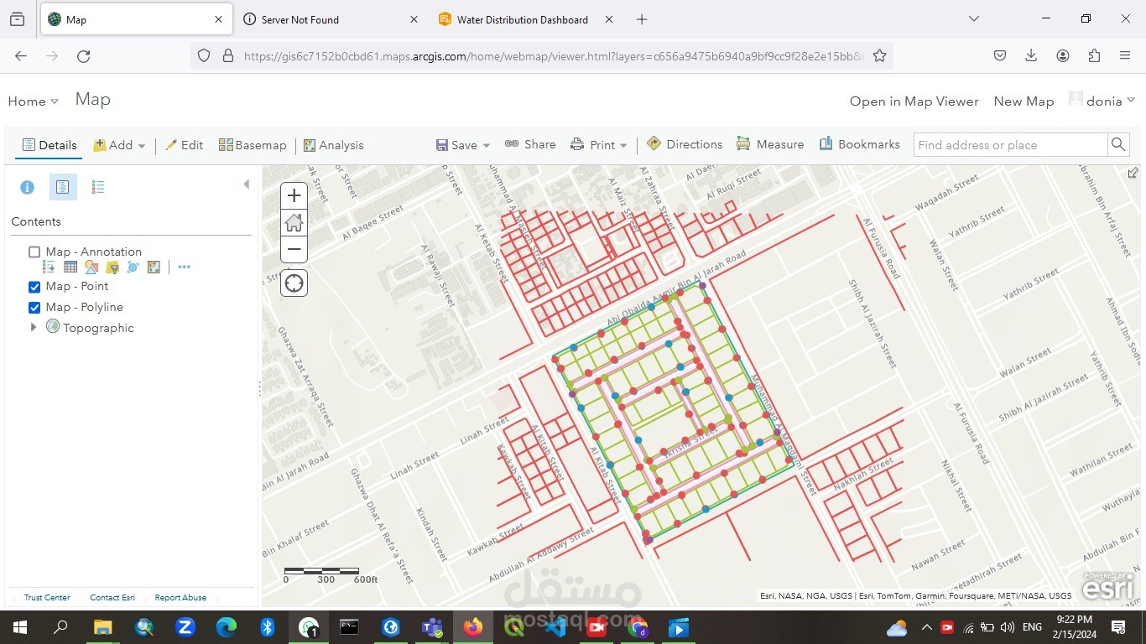
Task: Open browser extensions menu
Action: pyautogui.click(x=1094, y=56)
